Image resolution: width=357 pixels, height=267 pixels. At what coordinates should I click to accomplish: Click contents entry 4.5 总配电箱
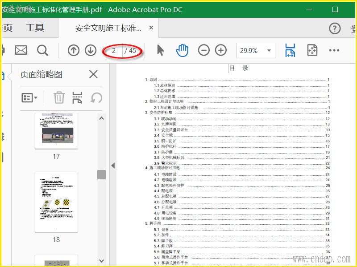point(241,196)
